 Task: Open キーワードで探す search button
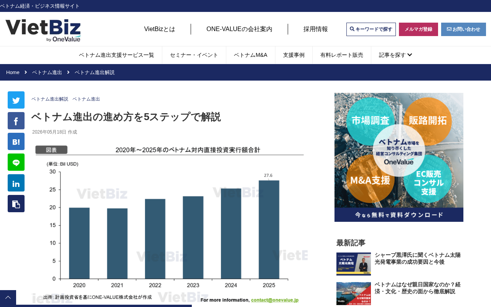[x=371, y=29]
